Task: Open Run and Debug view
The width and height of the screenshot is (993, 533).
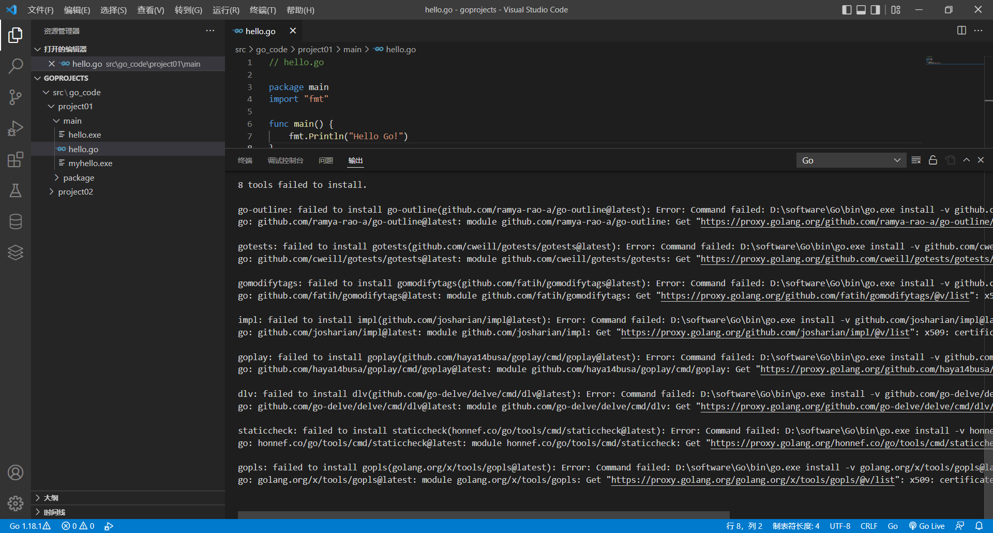Action: tap(16, 128)
